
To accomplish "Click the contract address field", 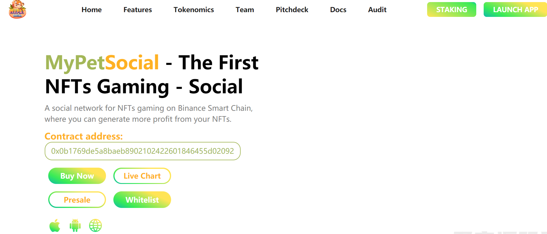I will (x=142, y=151).
